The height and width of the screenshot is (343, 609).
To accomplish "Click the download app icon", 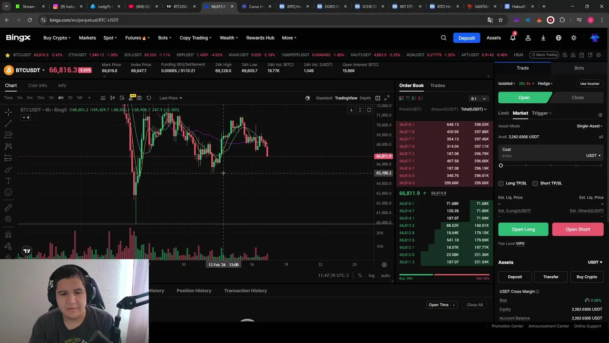I will coord(543,38).
